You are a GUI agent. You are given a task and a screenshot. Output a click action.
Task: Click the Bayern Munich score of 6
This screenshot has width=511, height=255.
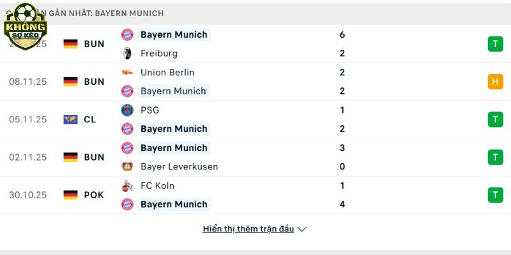click(x=342, y=34)
